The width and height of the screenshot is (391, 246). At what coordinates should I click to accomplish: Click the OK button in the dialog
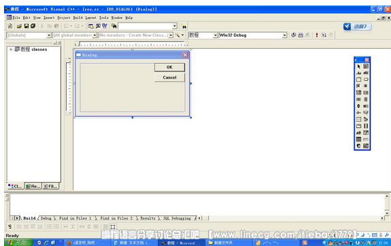(x=169, y=67)
